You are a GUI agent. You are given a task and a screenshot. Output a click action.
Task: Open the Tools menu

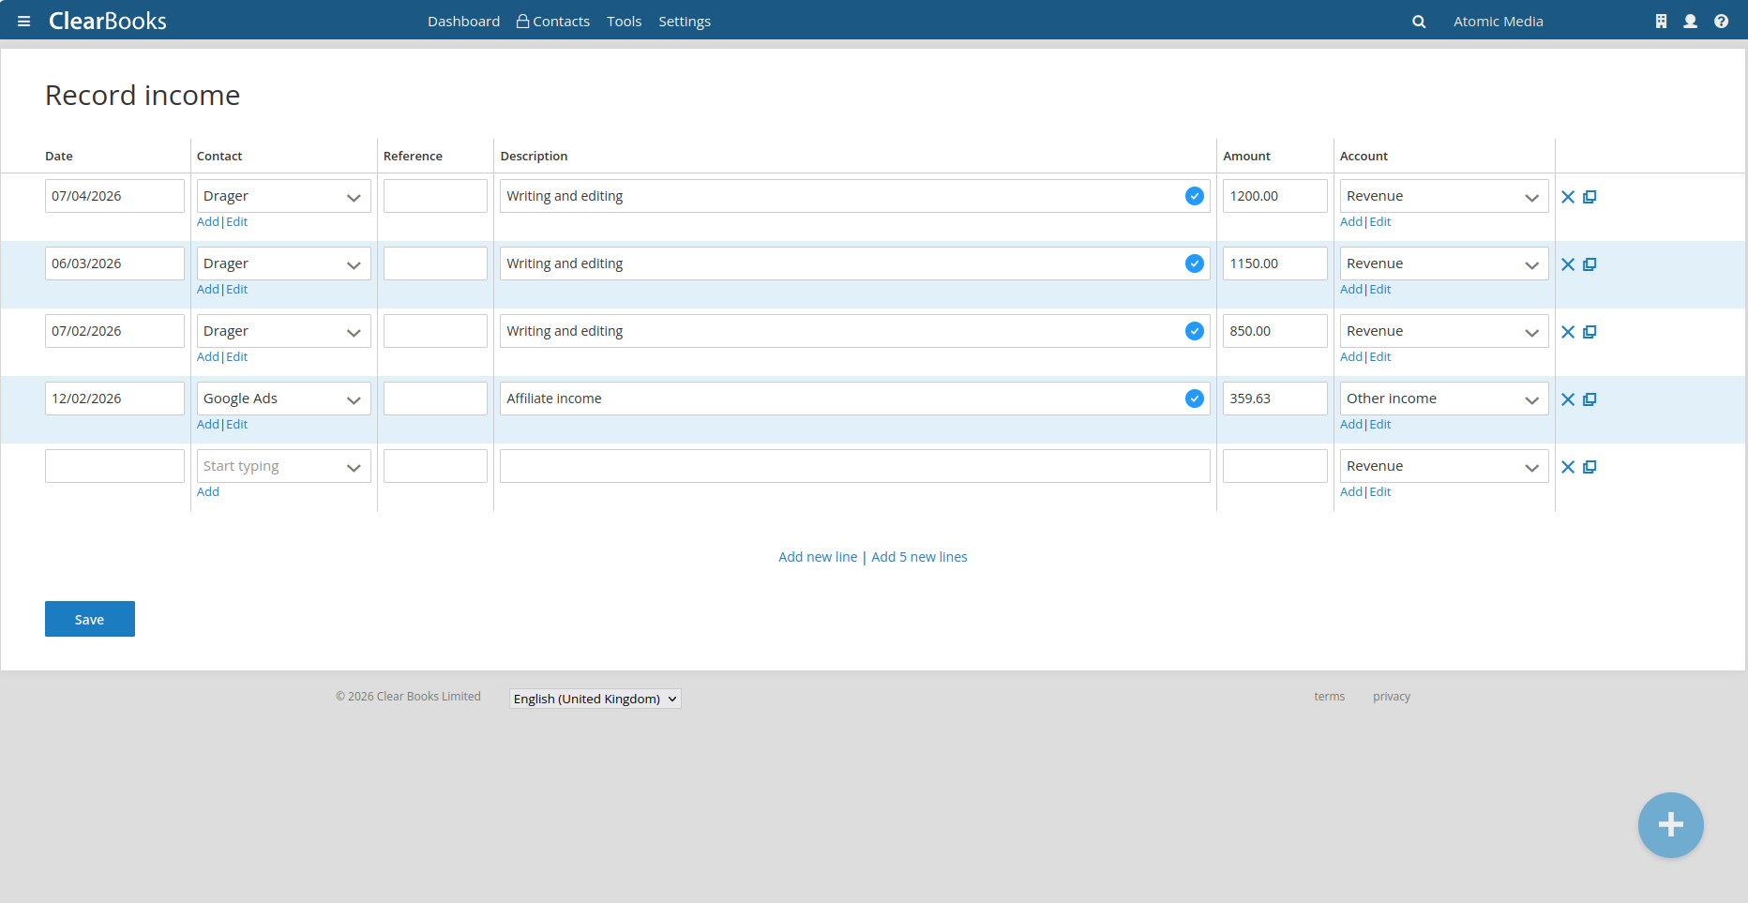point(624,22)
